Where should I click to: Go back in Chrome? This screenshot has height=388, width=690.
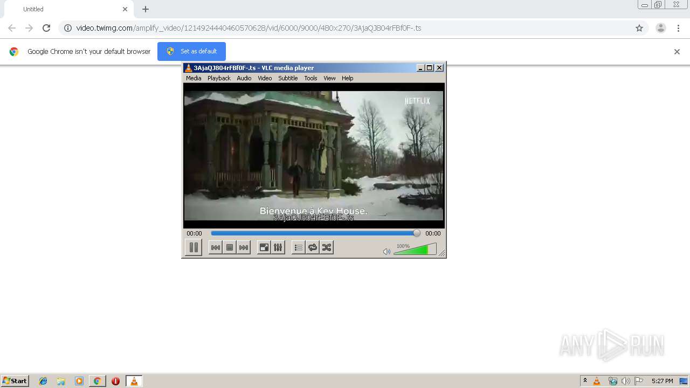12,28
